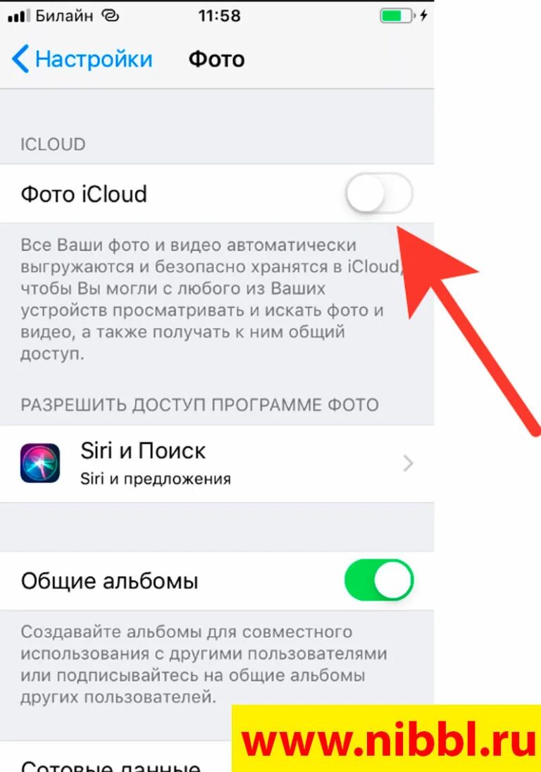Tap the Фото iCloud label text
Screen dimensions: 541x772
pos(84,194)
